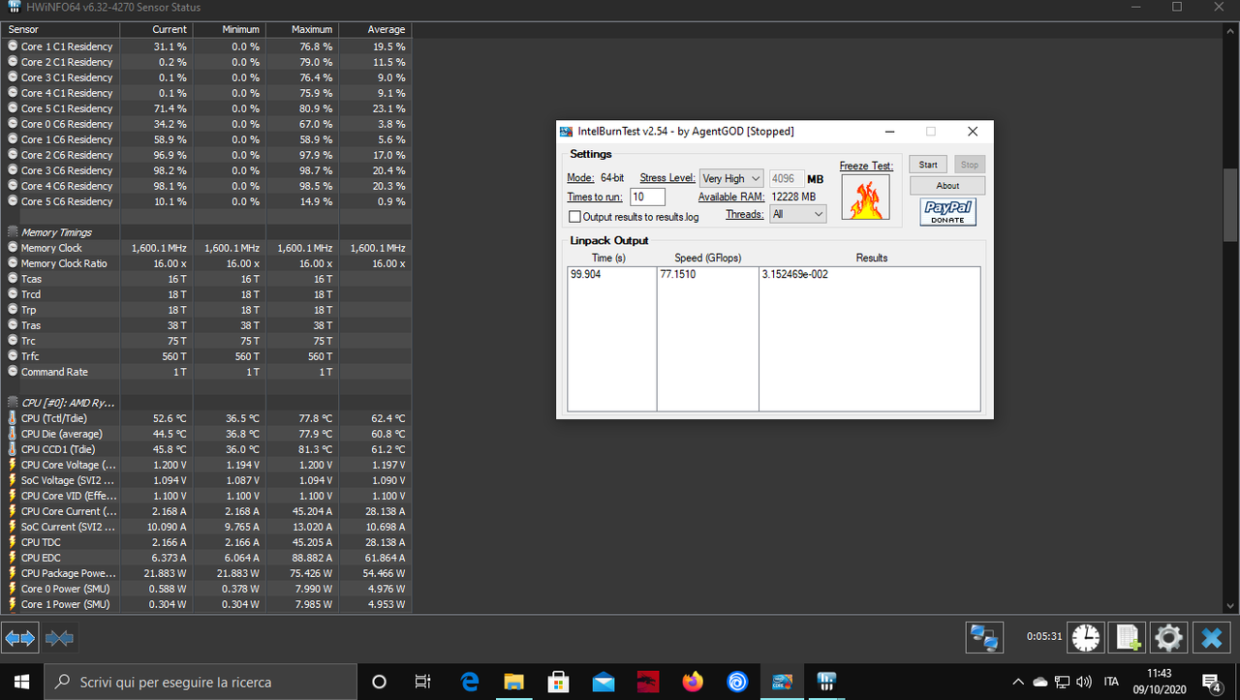Open Cortana circle icon in taskbar

tap(379, 682)
